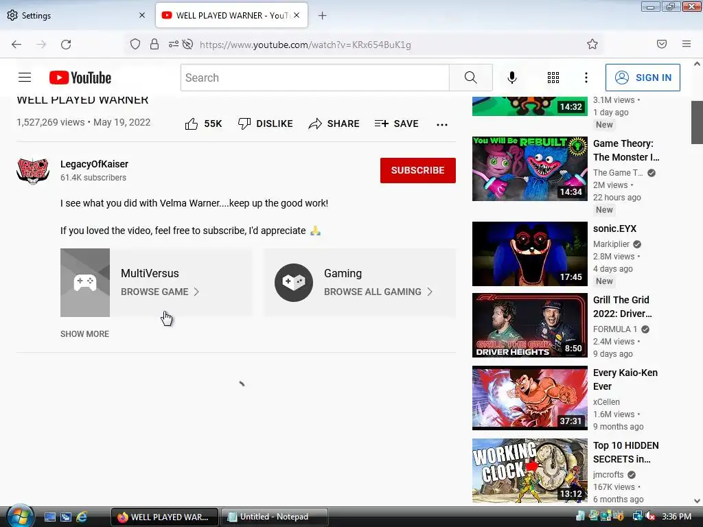The width and height of the screenshot is (703, 527).
Task: Click the Firefox address bar URL
Action: coord(306,45)
